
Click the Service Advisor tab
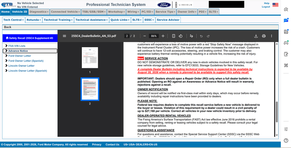click(168, 20)
